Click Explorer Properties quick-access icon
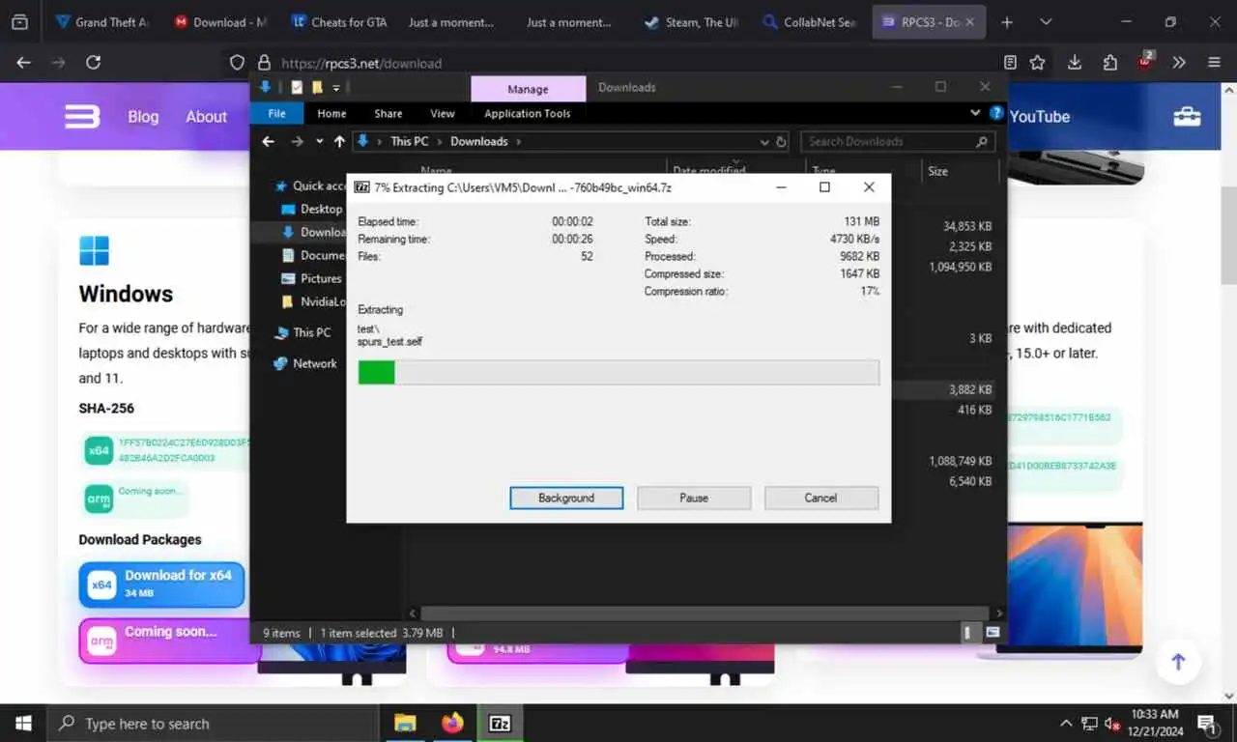 point(297,87)
